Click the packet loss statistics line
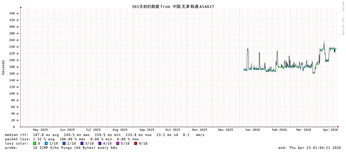 tap(72, 139)
